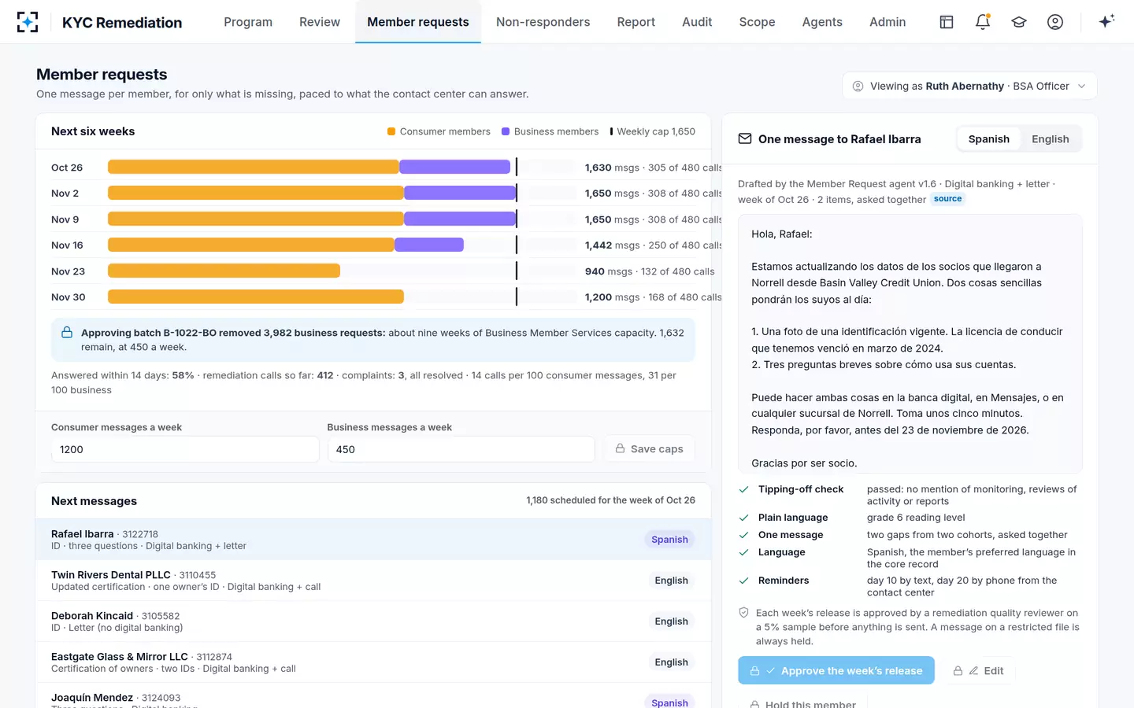Image resolution: width=1134 pixels, height=708 pixels.
Task: Select the Twin Rivers Dental PLLC row
Action: pos(373,581)
